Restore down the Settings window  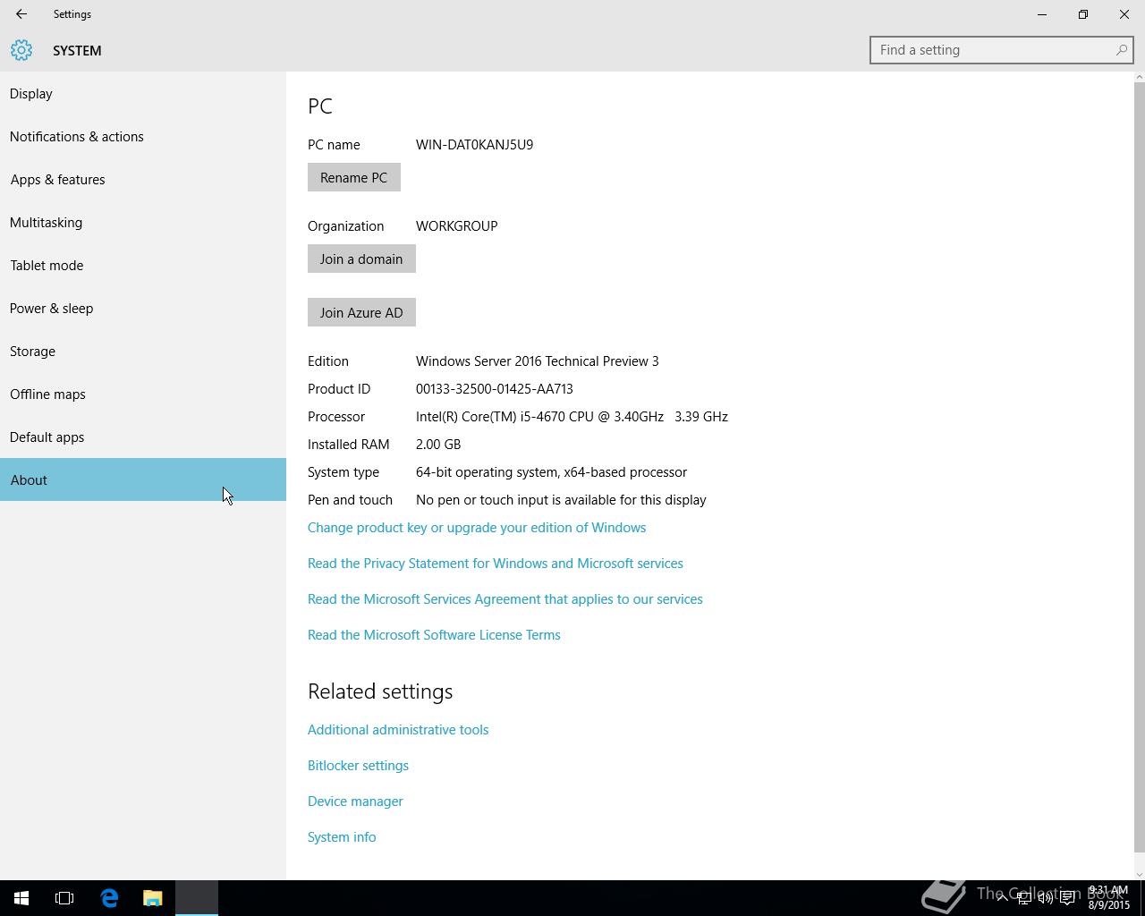pyautogui.click(x=1083, y=14)
